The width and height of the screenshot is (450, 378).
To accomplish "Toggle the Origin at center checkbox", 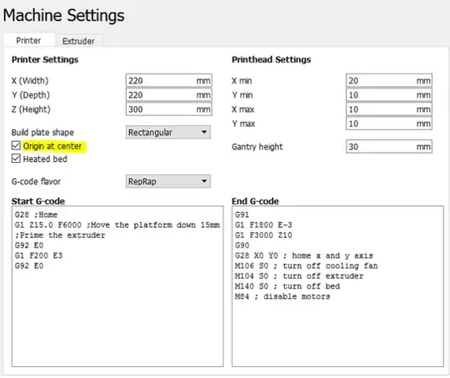I will coord(16,146).
